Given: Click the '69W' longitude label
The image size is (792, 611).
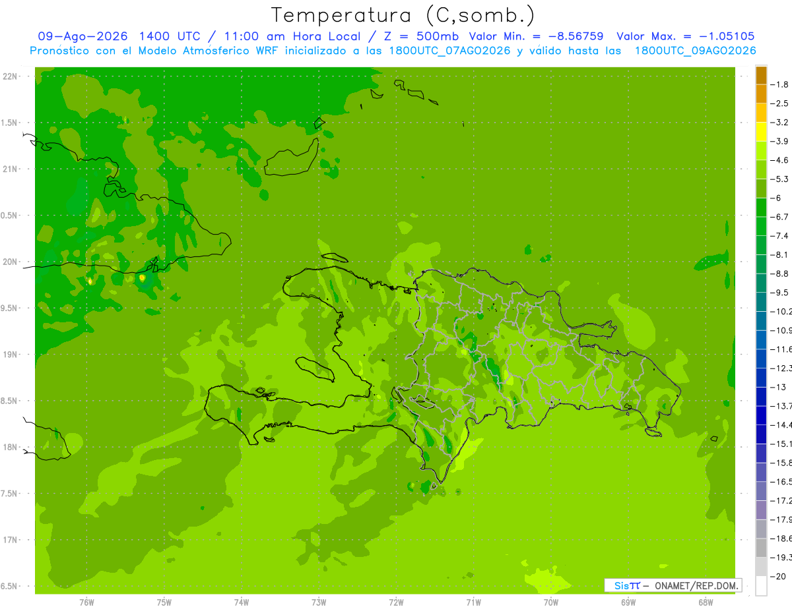Looking at the screenshot, I should pos(628,603).
